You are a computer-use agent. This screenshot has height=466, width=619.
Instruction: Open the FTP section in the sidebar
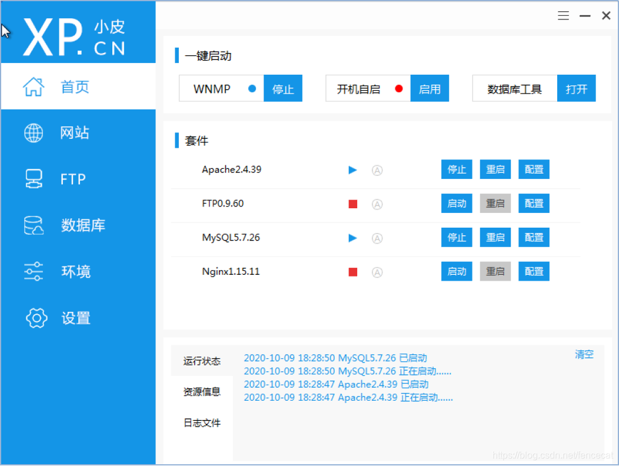click(x=72, y=179)
